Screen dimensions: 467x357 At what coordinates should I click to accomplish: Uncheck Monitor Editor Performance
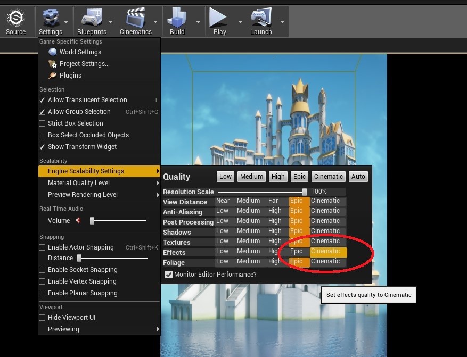[169, 275]
